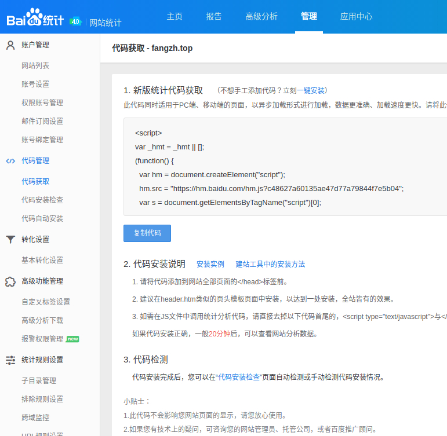Click the getElementsByTagName code line
Viewport: 447px width, 436px height.
click(230, 203)
